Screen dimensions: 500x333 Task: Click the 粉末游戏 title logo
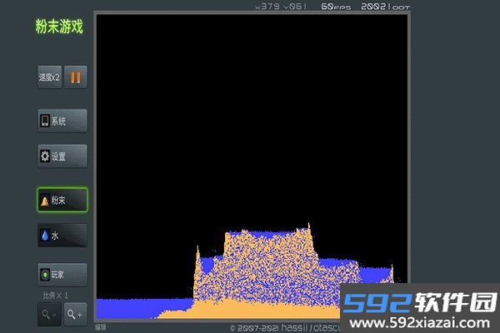pyautogui.click(x=59, y=27)
